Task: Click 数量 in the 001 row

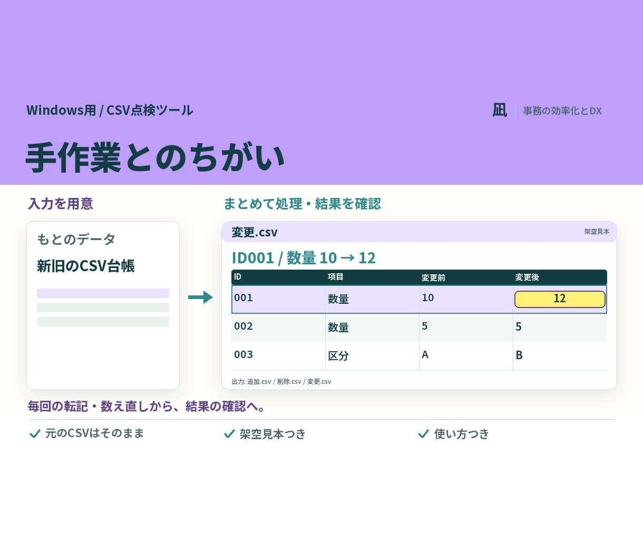Action: (x=338, y=299)
